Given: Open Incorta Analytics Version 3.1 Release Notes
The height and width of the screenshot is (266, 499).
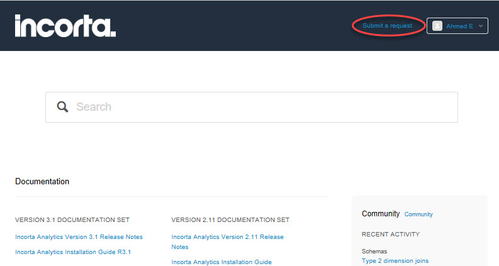Looking at the screenshot, I should (x=79, y=237).
